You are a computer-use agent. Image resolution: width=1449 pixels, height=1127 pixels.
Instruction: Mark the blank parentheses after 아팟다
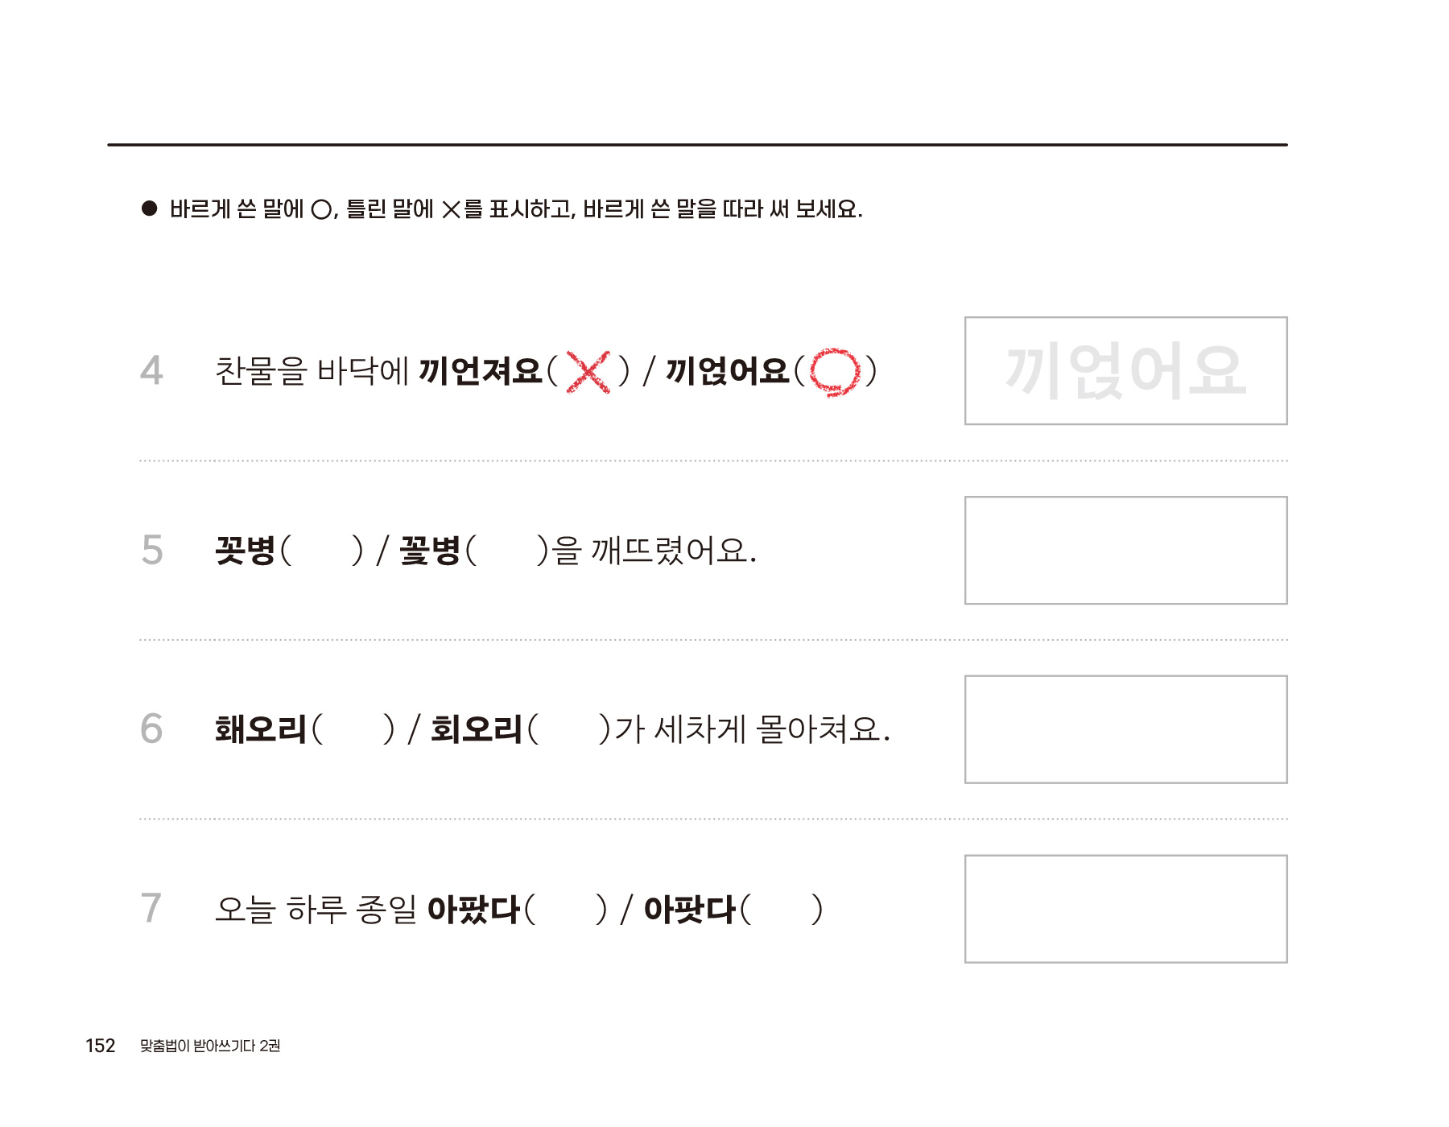(781, 910)
